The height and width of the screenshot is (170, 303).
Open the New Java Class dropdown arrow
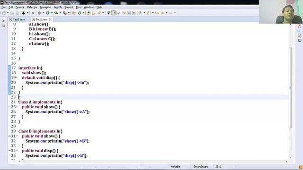[x=83, y=13]
